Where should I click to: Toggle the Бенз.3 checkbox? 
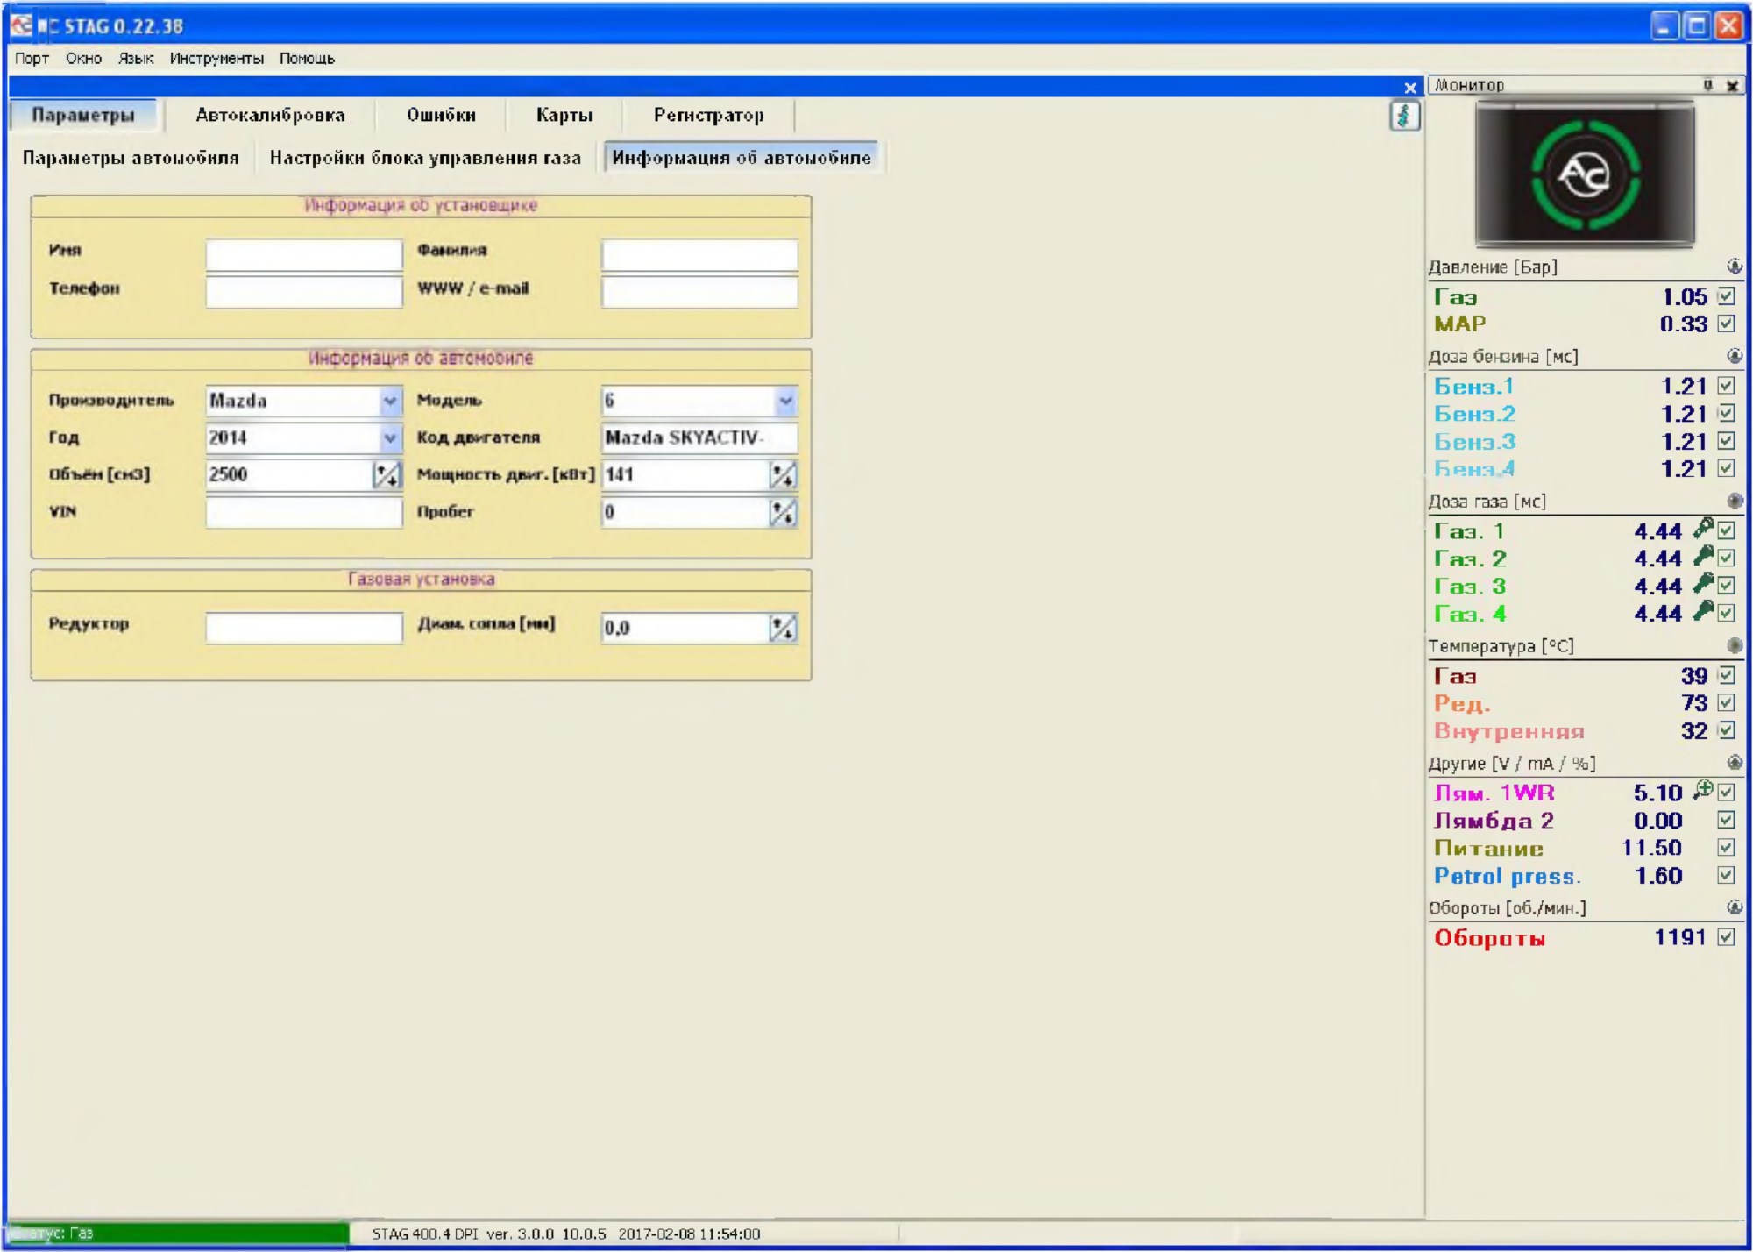click(x=1726, y=441)
